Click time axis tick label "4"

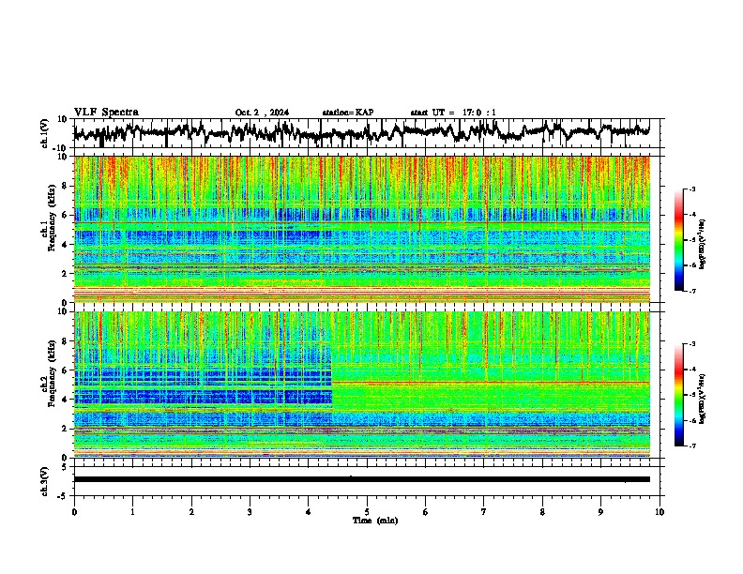[x=309, y=512]
